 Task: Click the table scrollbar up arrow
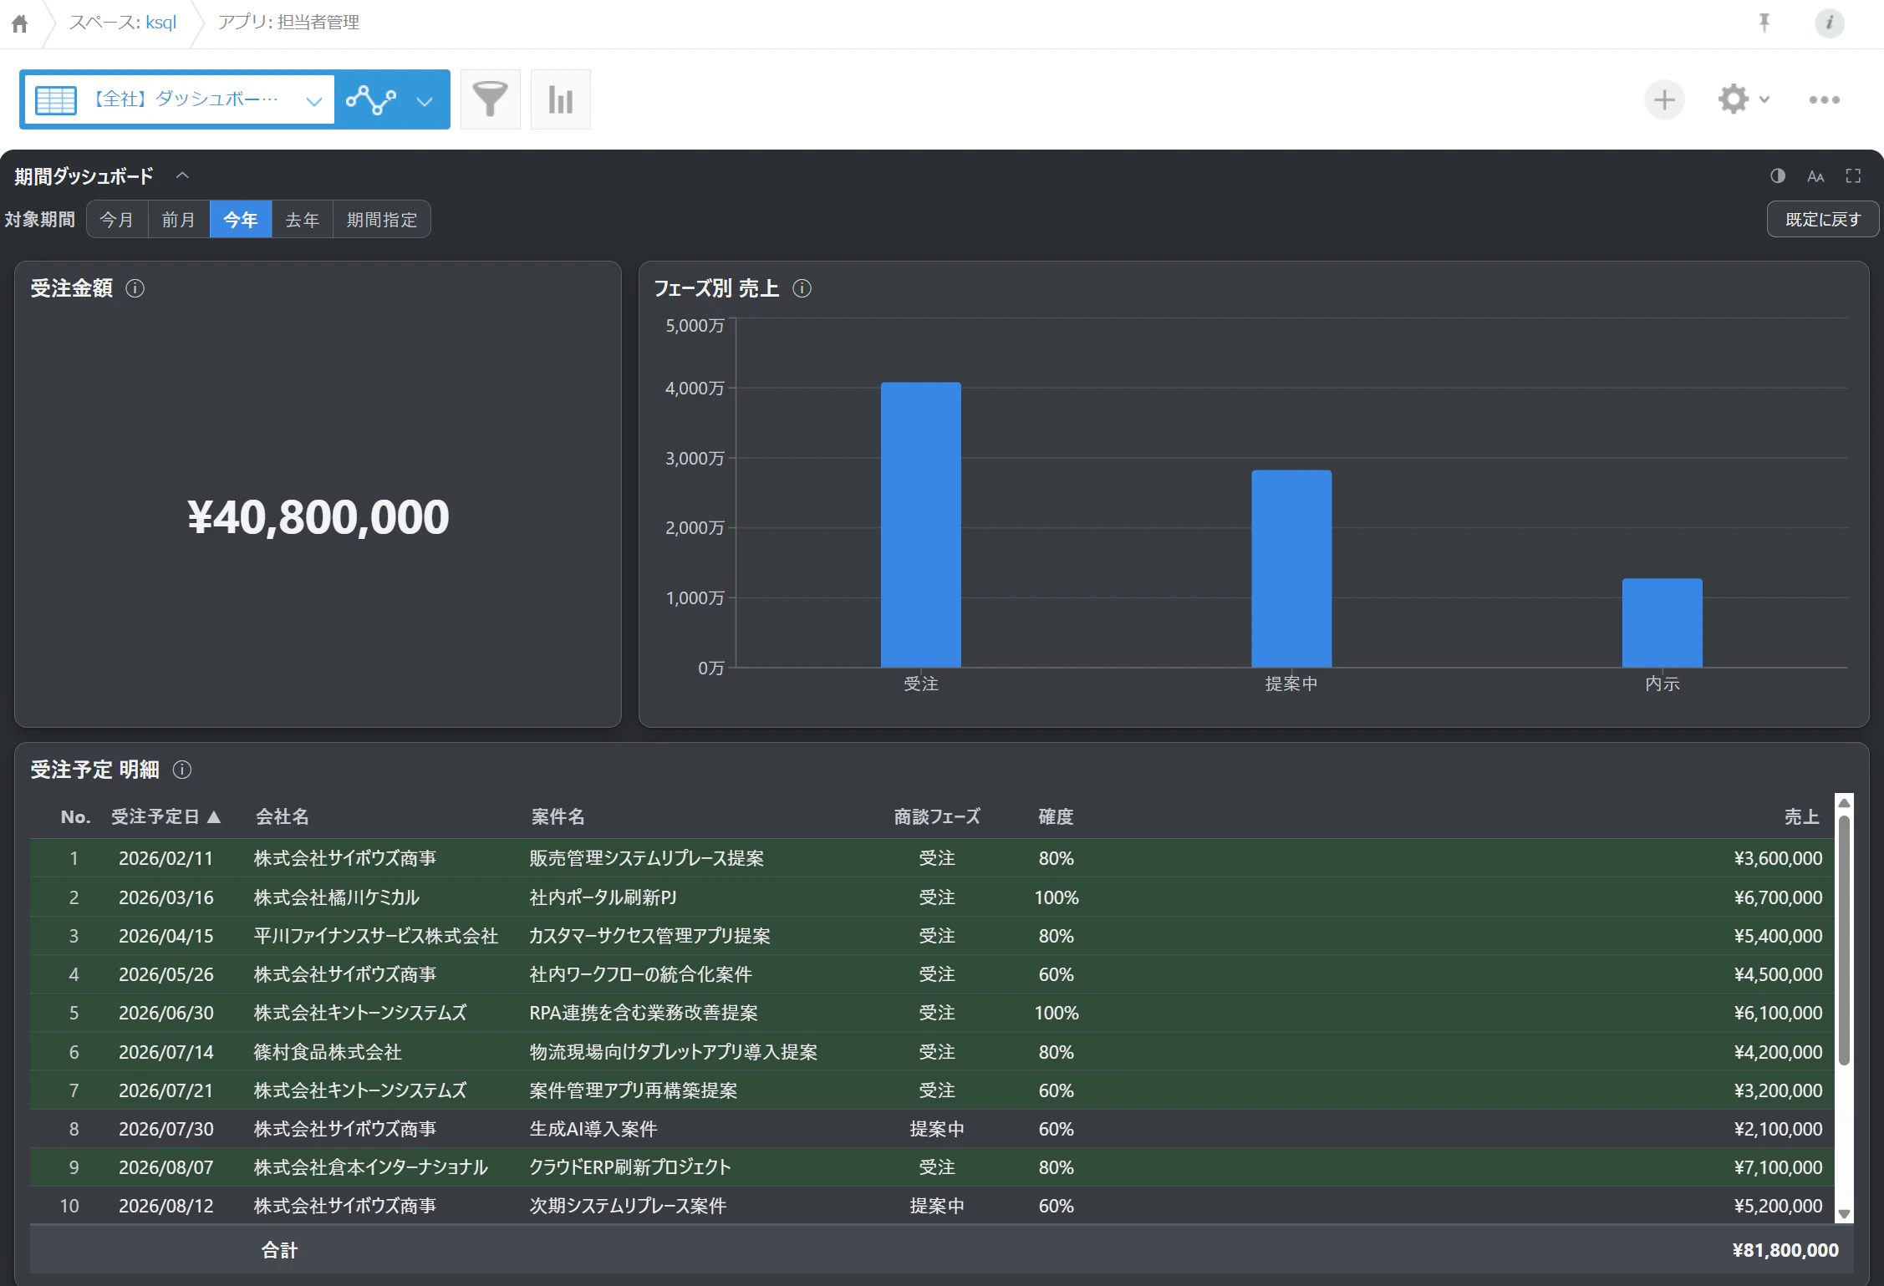tap(1844, 802)
